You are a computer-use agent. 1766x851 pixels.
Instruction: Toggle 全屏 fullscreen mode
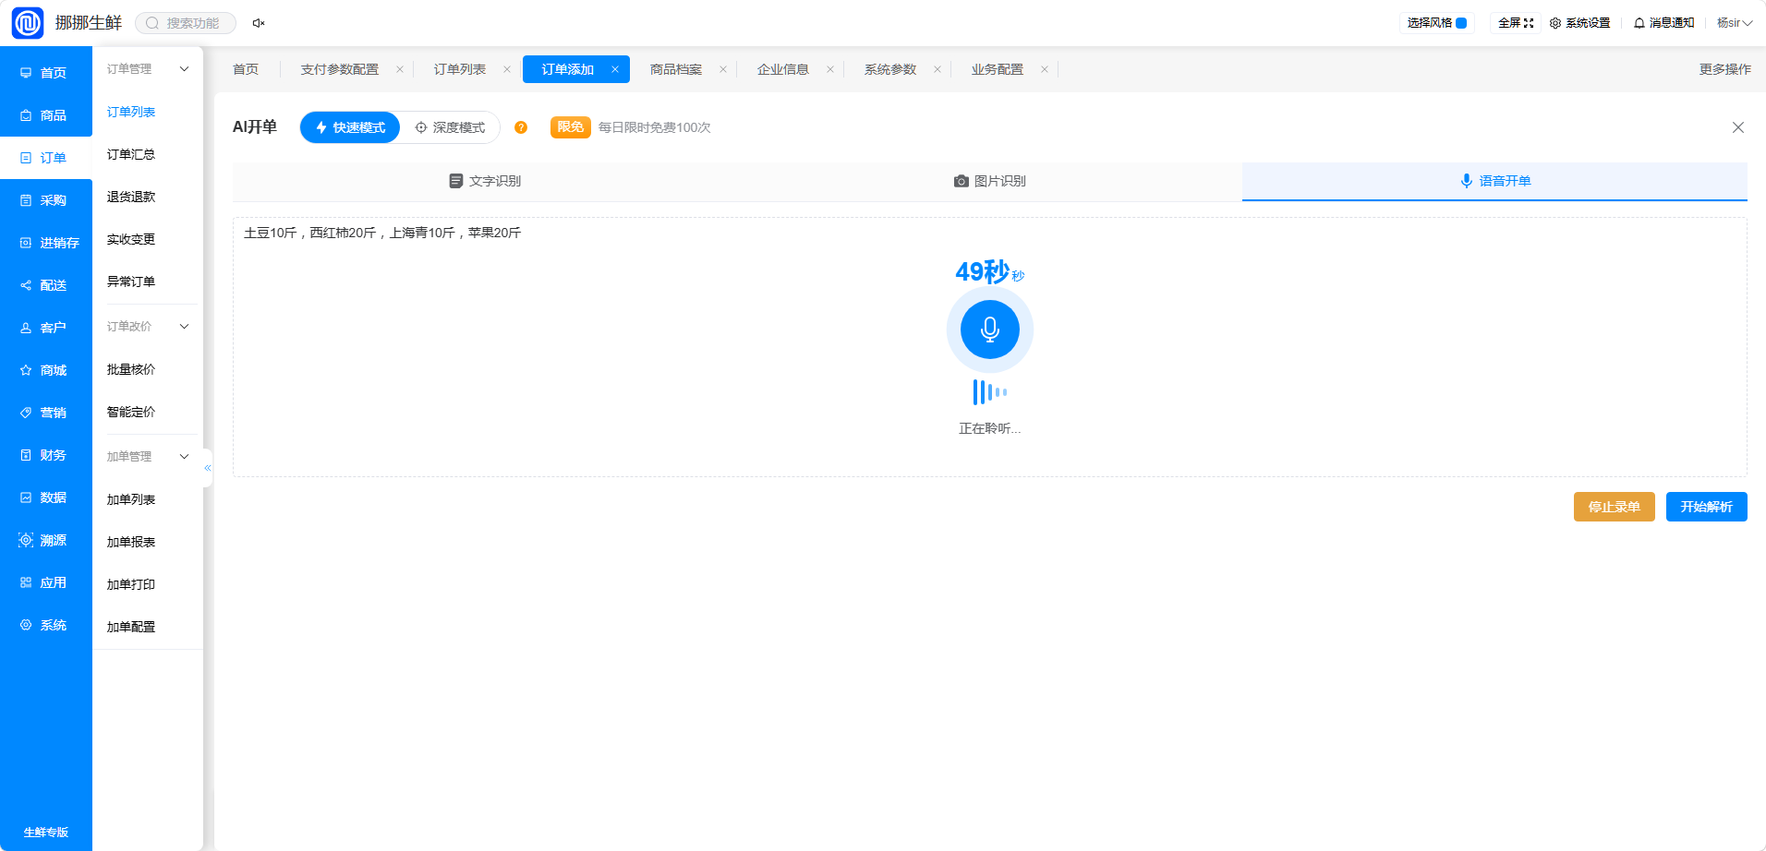click(1516, 23)
